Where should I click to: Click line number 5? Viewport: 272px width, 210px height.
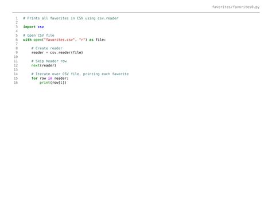click(x=17, y=36)
